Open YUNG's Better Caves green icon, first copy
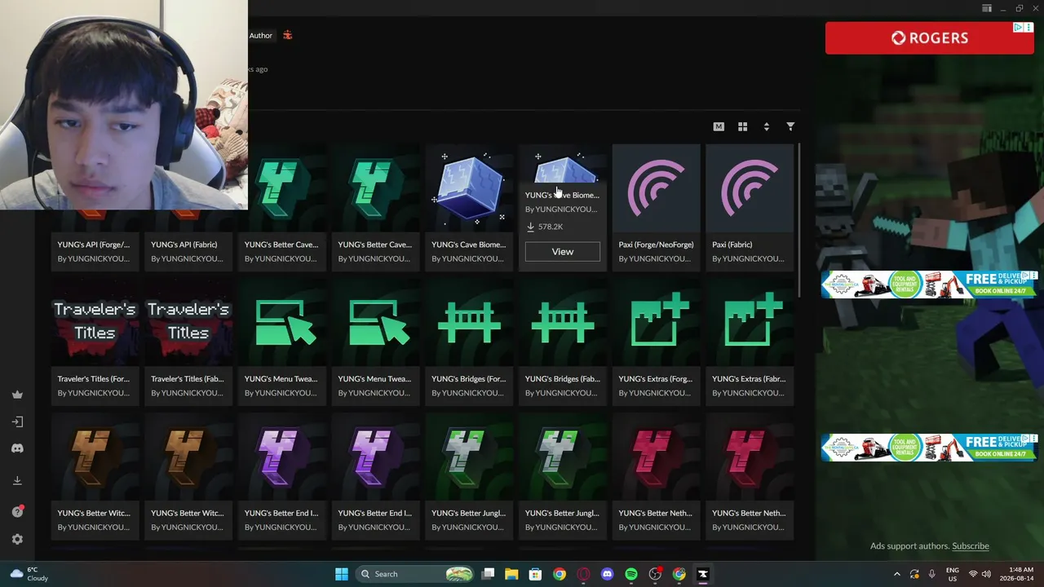 (x=281, y=189)
